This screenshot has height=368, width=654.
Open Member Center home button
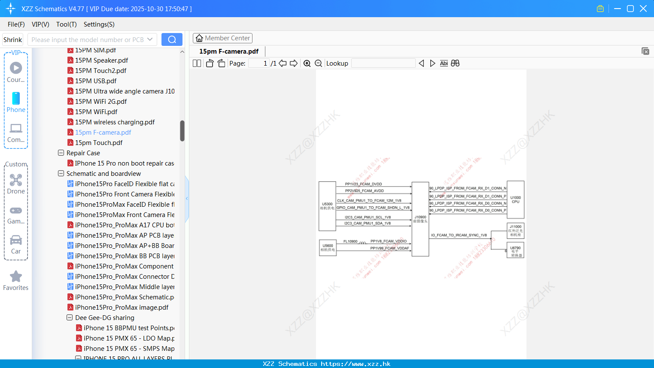[x=222, y=38]
